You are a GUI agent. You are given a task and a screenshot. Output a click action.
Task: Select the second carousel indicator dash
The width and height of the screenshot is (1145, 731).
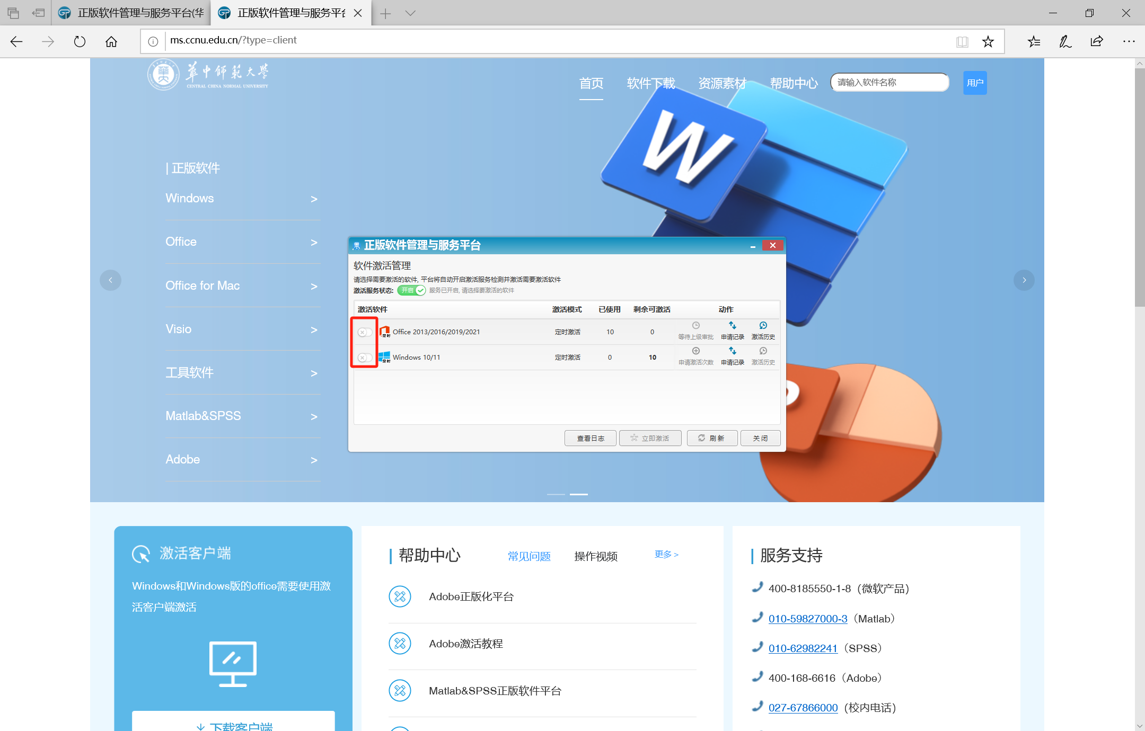579,494
